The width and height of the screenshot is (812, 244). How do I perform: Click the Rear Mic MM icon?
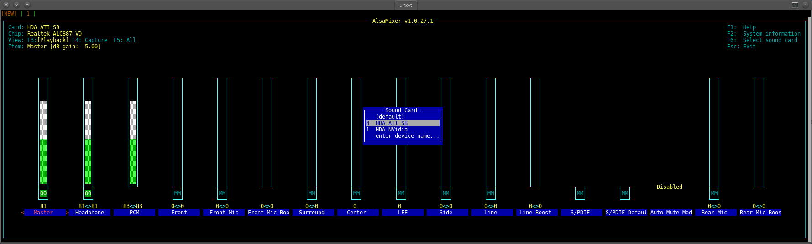[714, 193]
